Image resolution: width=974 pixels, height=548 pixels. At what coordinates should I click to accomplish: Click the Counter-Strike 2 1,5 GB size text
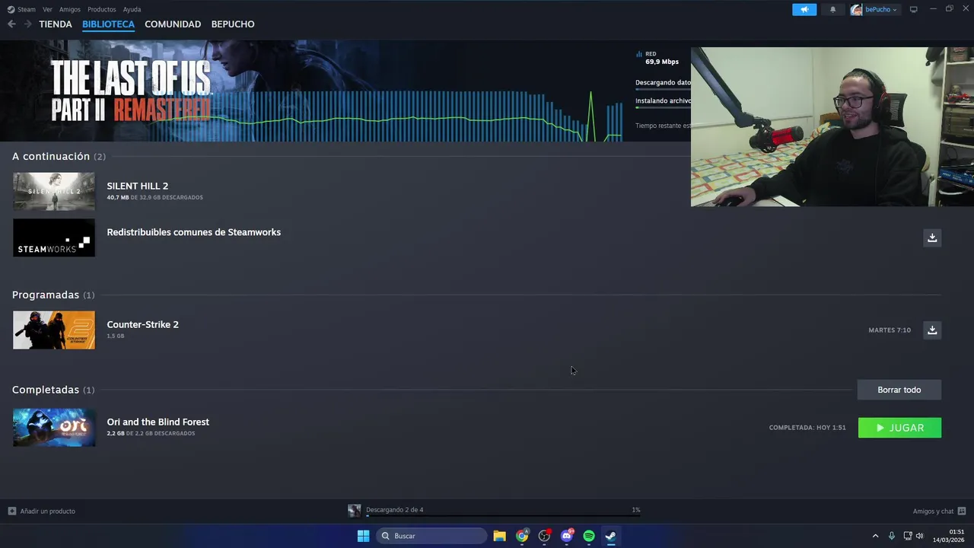pos(116,336)
